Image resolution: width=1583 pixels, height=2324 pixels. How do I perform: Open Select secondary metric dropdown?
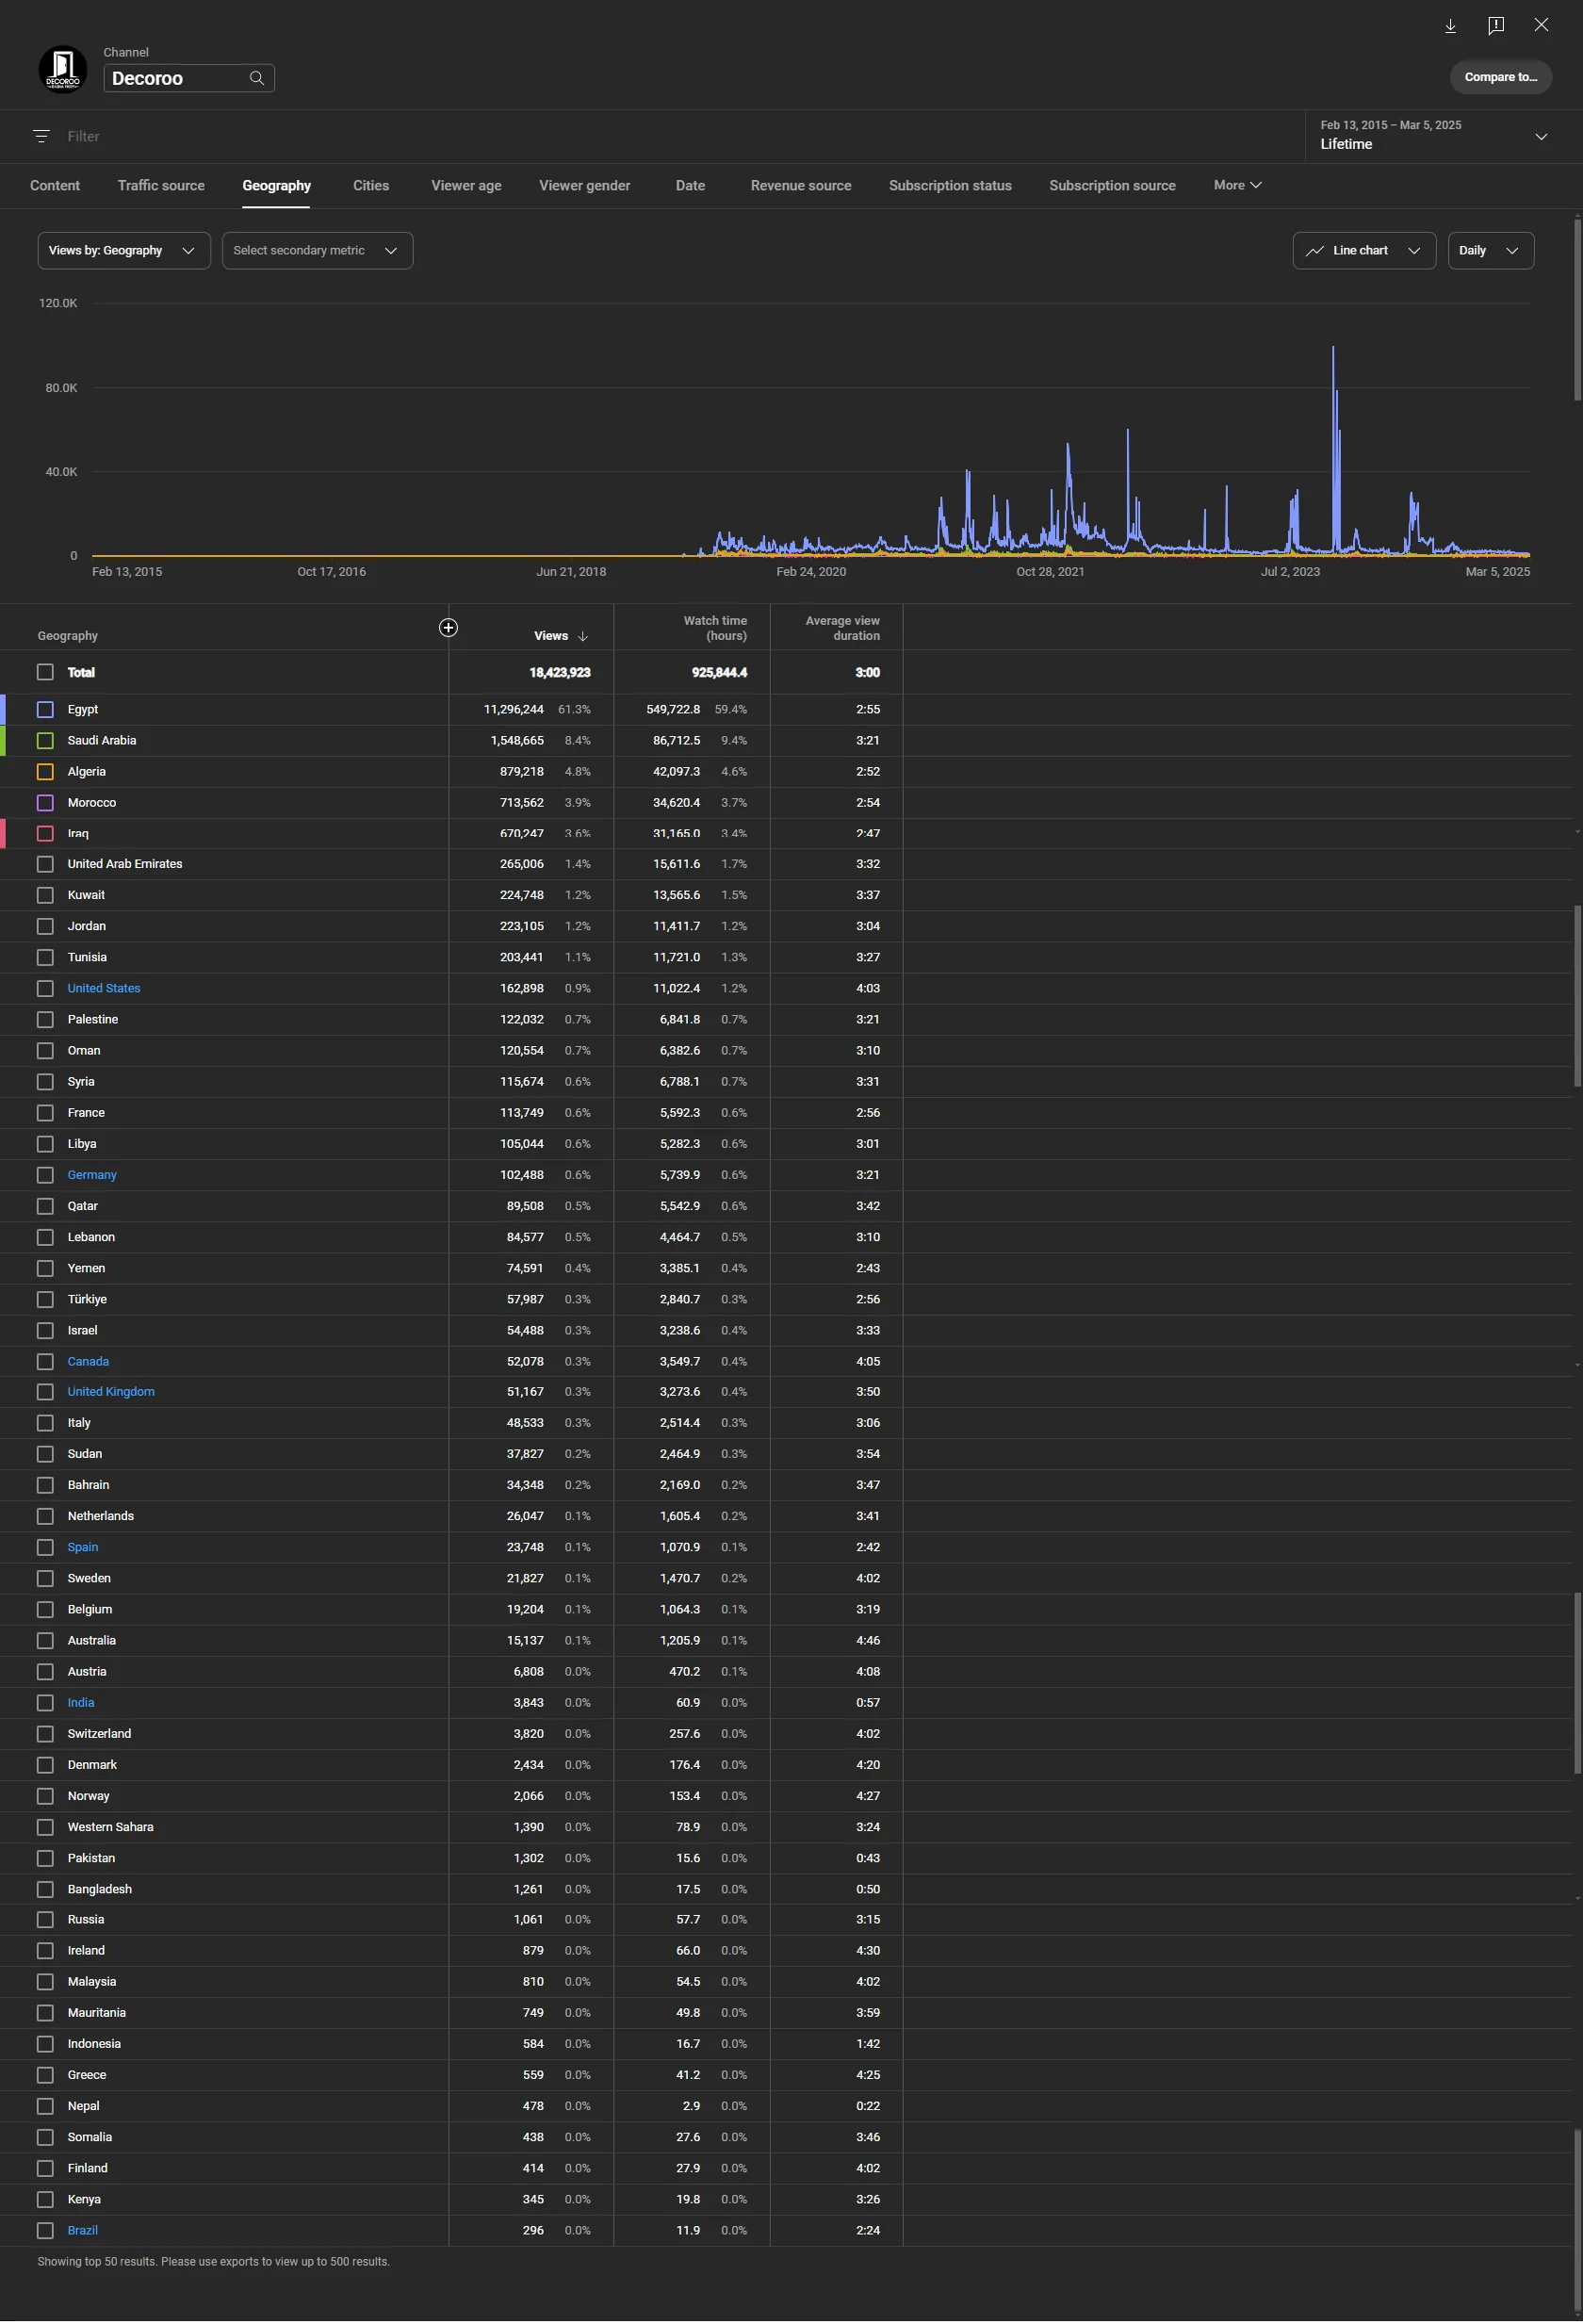pyautogui.click(x=317, y=251)
